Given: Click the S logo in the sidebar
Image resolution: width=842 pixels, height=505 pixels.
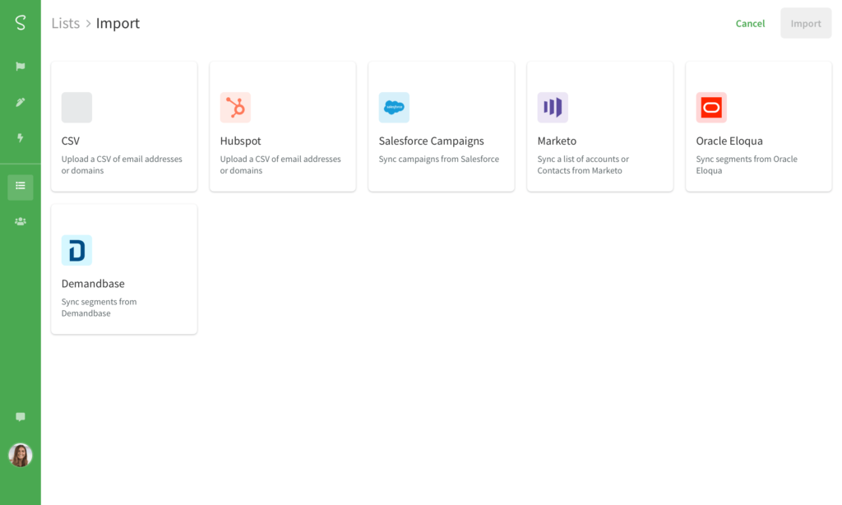Looking at the screenshot, I should pos(21,22).
